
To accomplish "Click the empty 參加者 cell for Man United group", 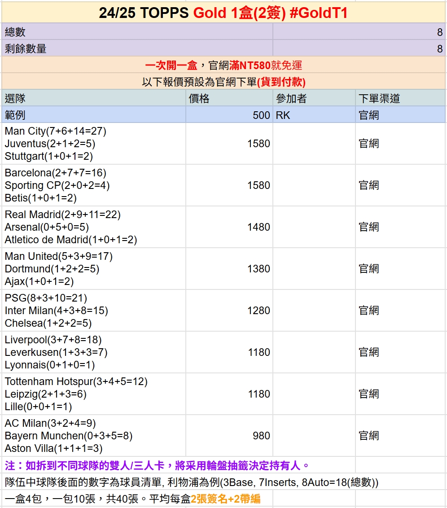I will [314, 268].
